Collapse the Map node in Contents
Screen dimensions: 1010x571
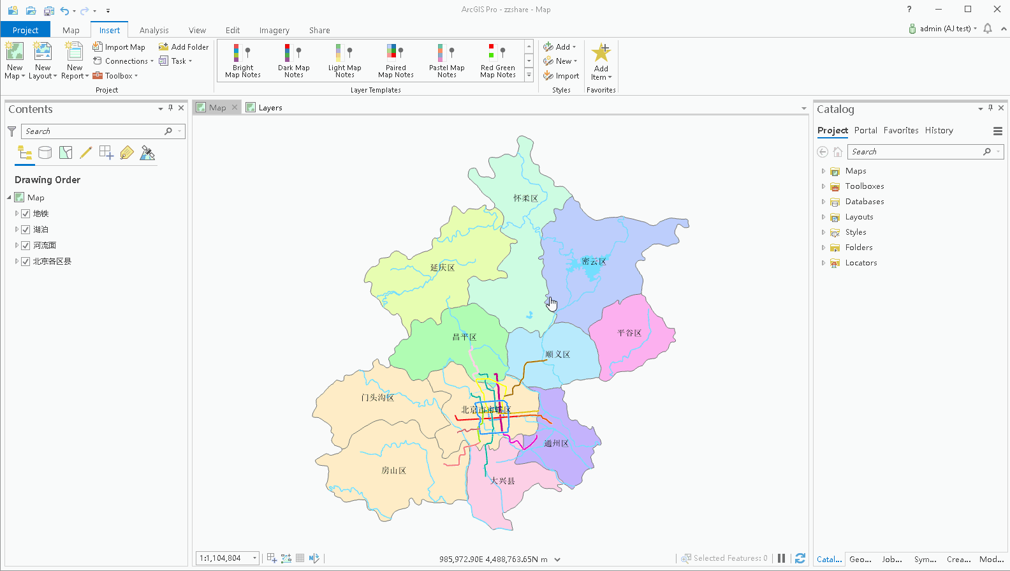click(x=9, y=198)
